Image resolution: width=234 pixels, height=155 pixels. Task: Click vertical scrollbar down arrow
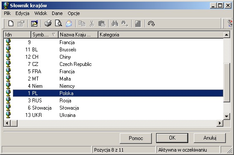227,116
